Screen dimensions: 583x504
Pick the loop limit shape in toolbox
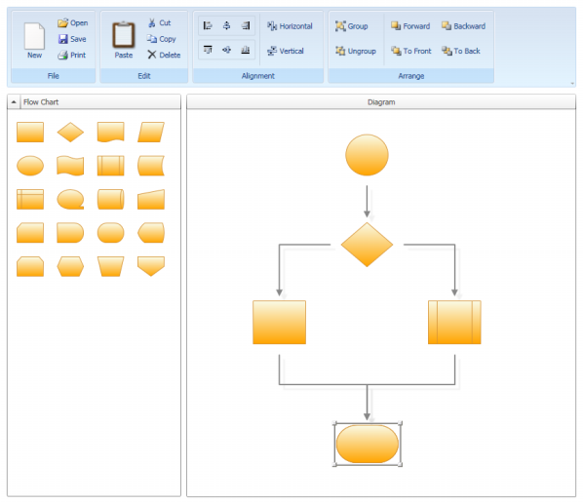[x=30, y=266]
